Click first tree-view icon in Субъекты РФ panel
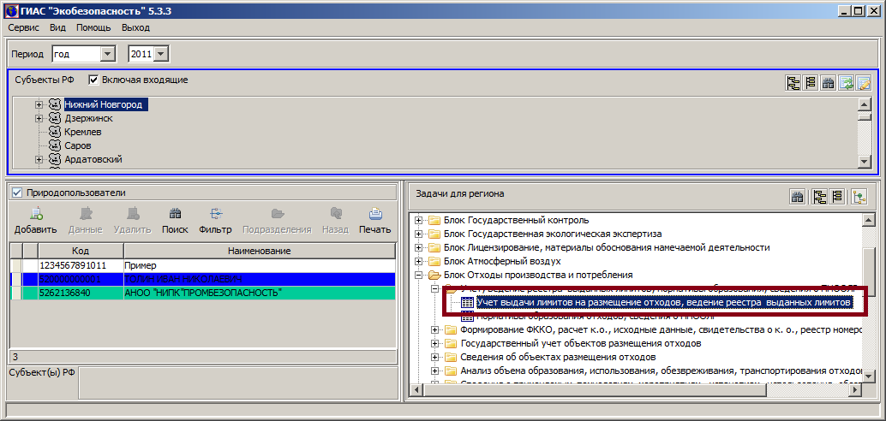This screenshot has height=421, width=886. pyautogui.click(x=793, y=83)
